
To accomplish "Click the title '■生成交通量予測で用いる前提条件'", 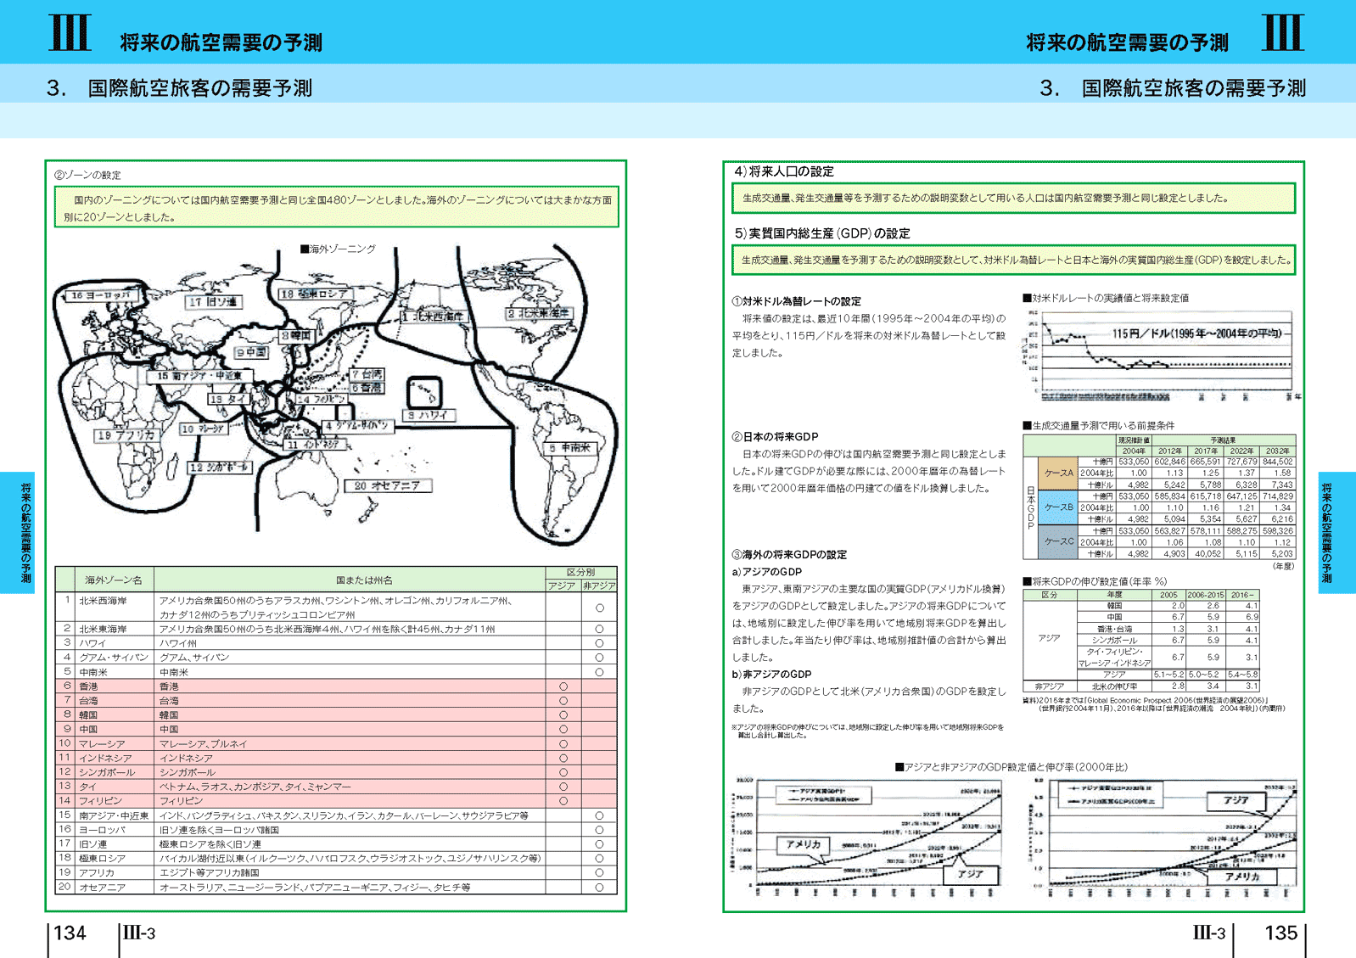I will click(x=1098, y=425).
